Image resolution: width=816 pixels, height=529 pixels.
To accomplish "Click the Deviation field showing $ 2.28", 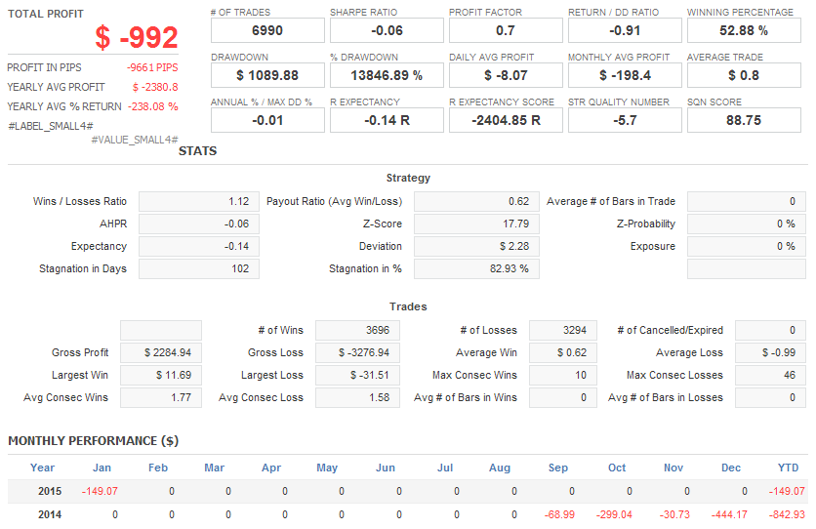I will [x=476, y=246].
